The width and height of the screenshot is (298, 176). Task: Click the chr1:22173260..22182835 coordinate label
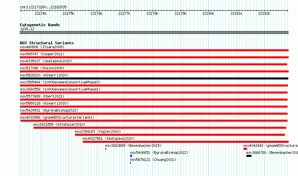pos(43,7)
